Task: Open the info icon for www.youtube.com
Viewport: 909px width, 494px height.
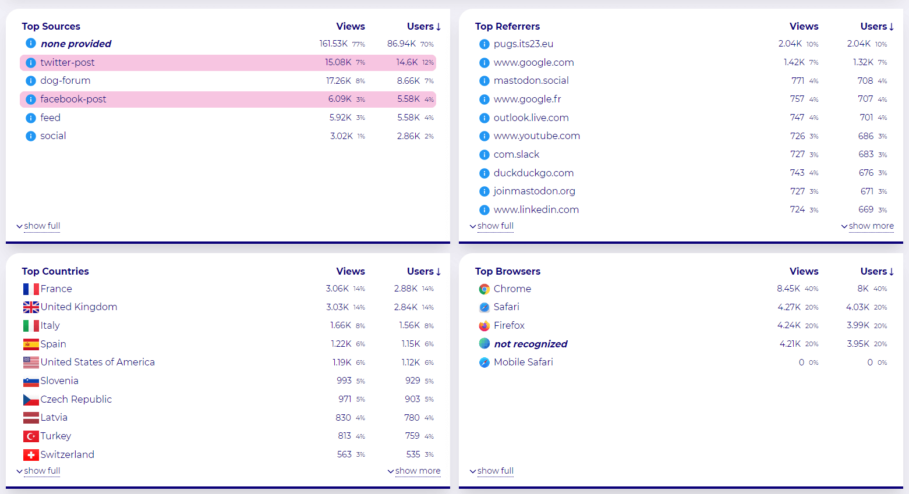Action: pos(484,136)
